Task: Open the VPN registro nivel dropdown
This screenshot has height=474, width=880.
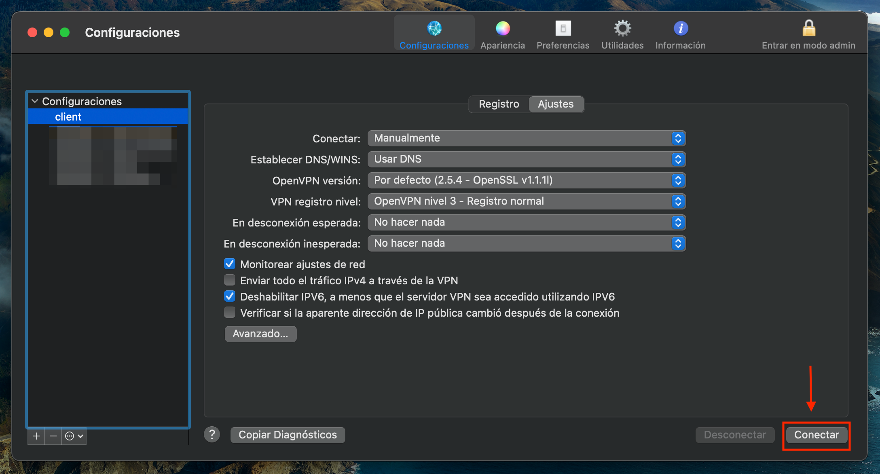Action: tap(527, 201)
